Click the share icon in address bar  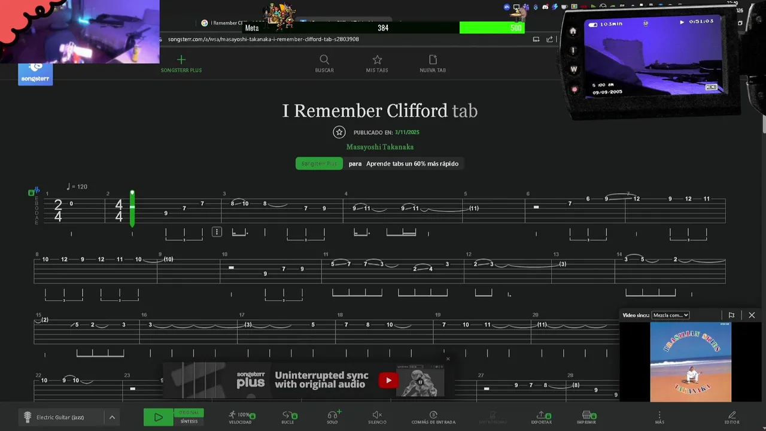pyautogui.click(x=549, y=40)
